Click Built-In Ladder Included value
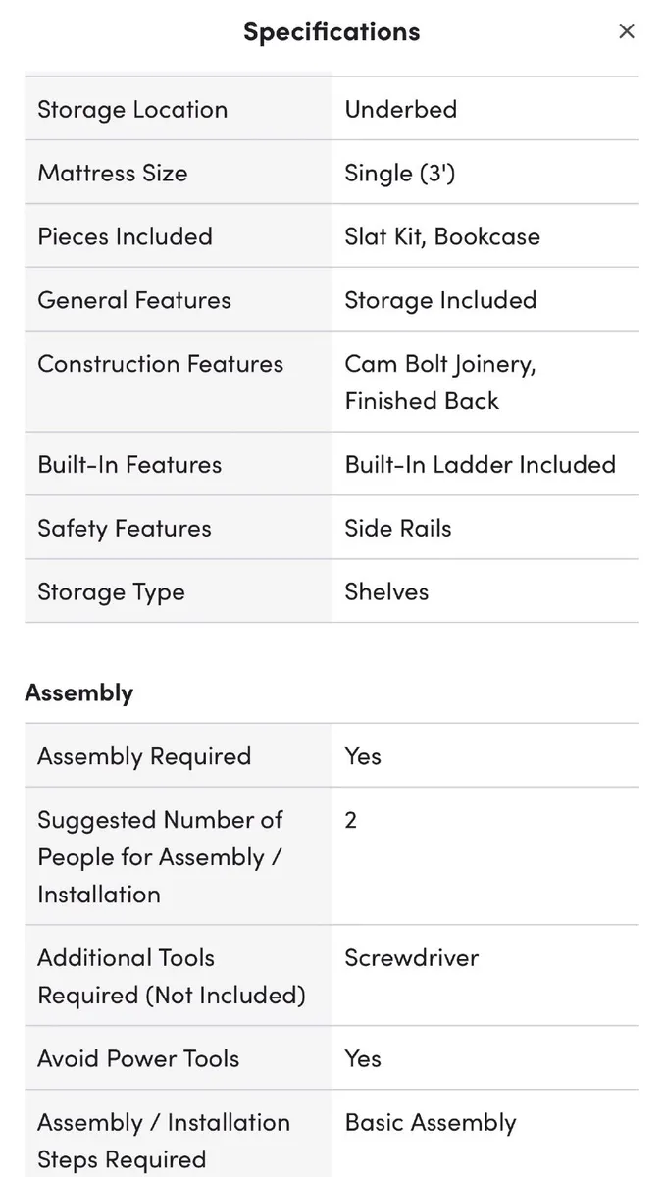Viewport: 664px width, 1177px height. click(481, 464)
